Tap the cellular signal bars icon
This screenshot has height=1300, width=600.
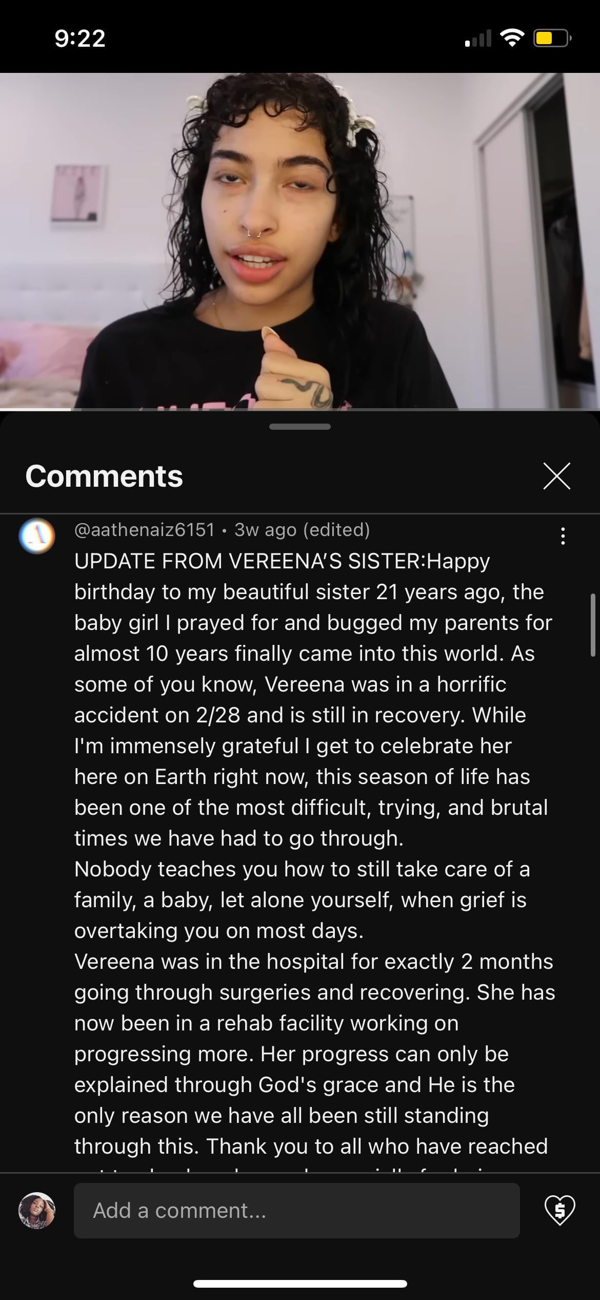click(478, 39)
